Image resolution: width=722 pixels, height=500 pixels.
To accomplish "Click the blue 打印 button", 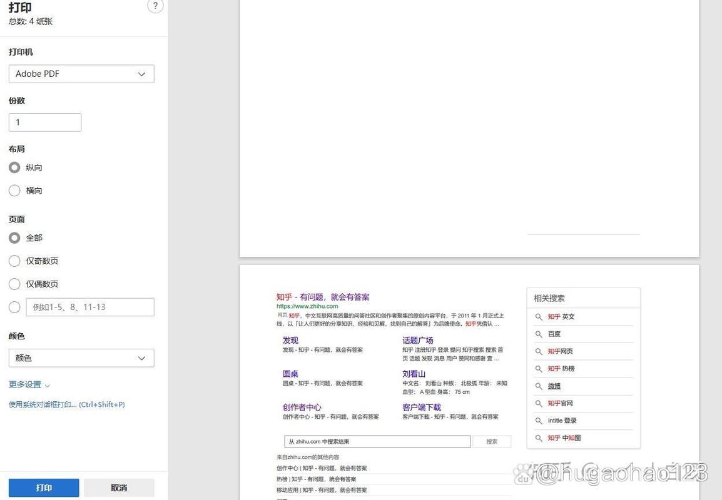I will pos(43,487).
